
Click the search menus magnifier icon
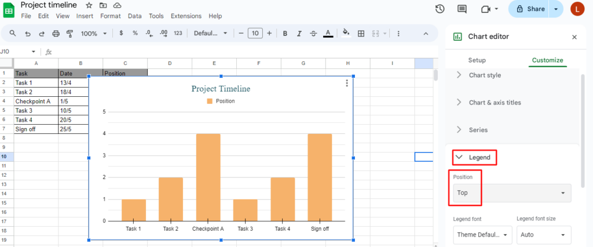(x=13, y=33)
